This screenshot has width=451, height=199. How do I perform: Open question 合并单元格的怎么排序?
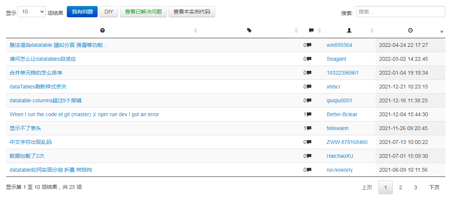click(x=36, y=73)
